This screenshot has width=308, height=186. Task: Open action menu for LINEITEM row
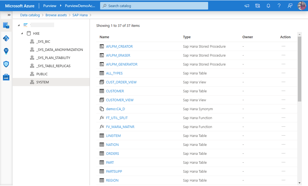point(283,136)
